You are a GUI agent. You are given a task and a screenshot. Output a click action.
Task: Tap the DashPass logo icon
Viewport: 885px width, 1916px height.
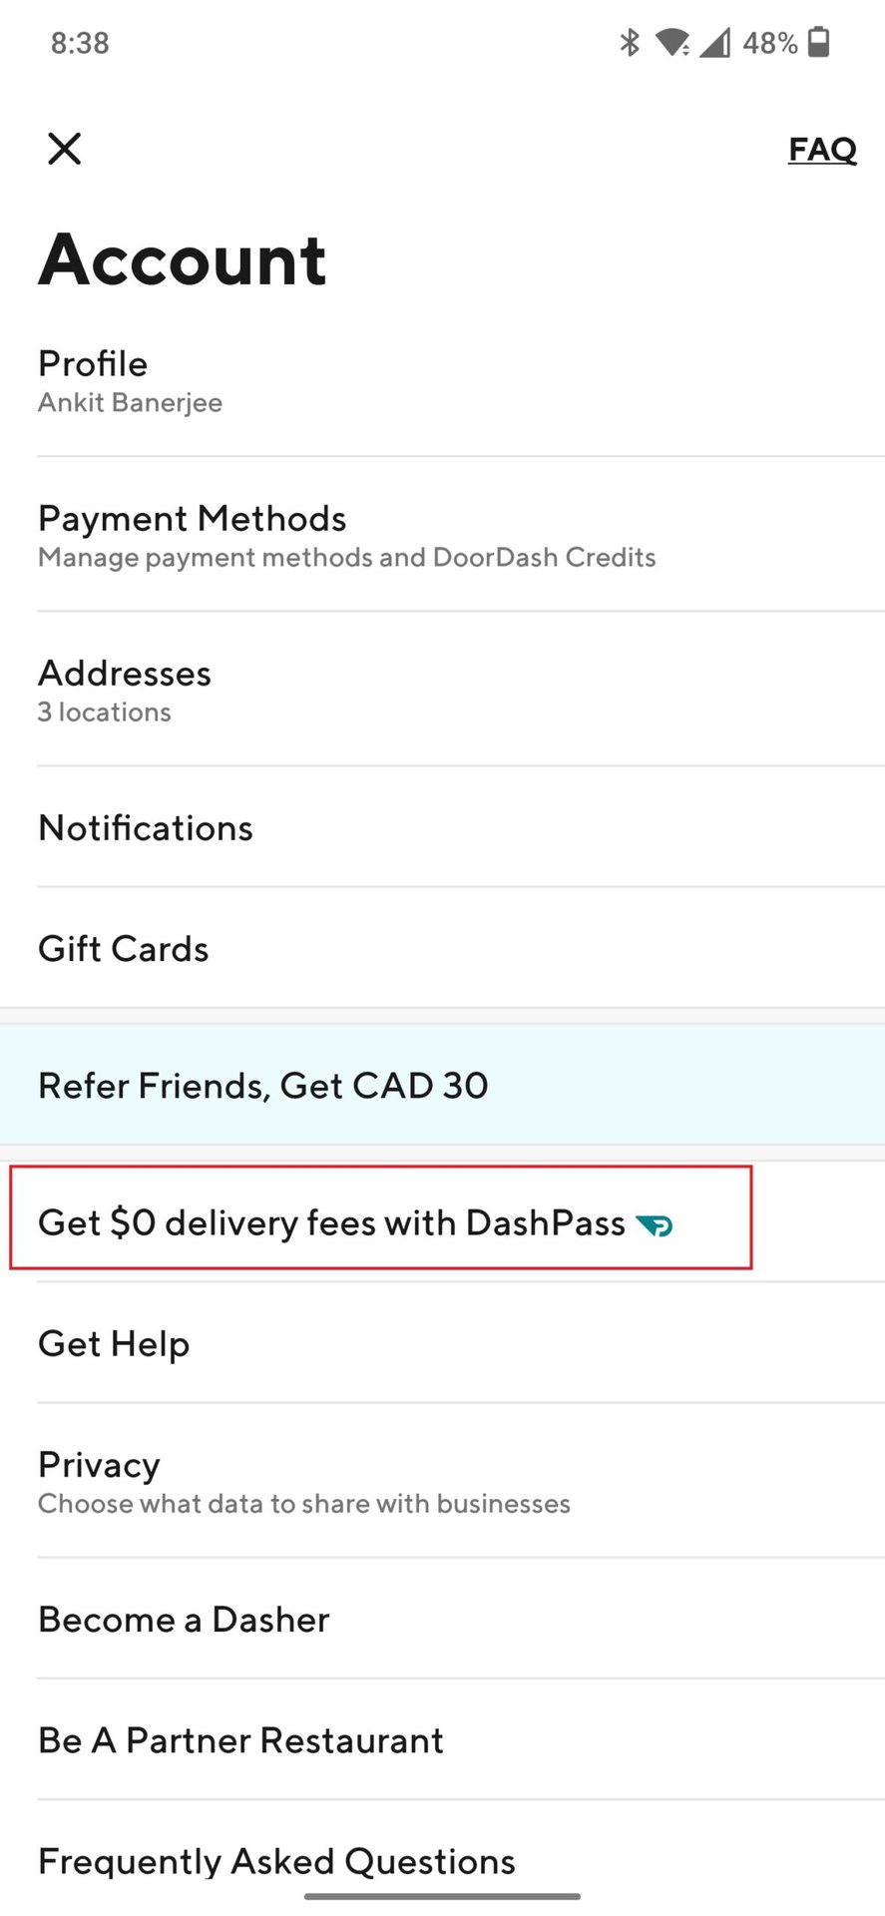[655, 1224]
